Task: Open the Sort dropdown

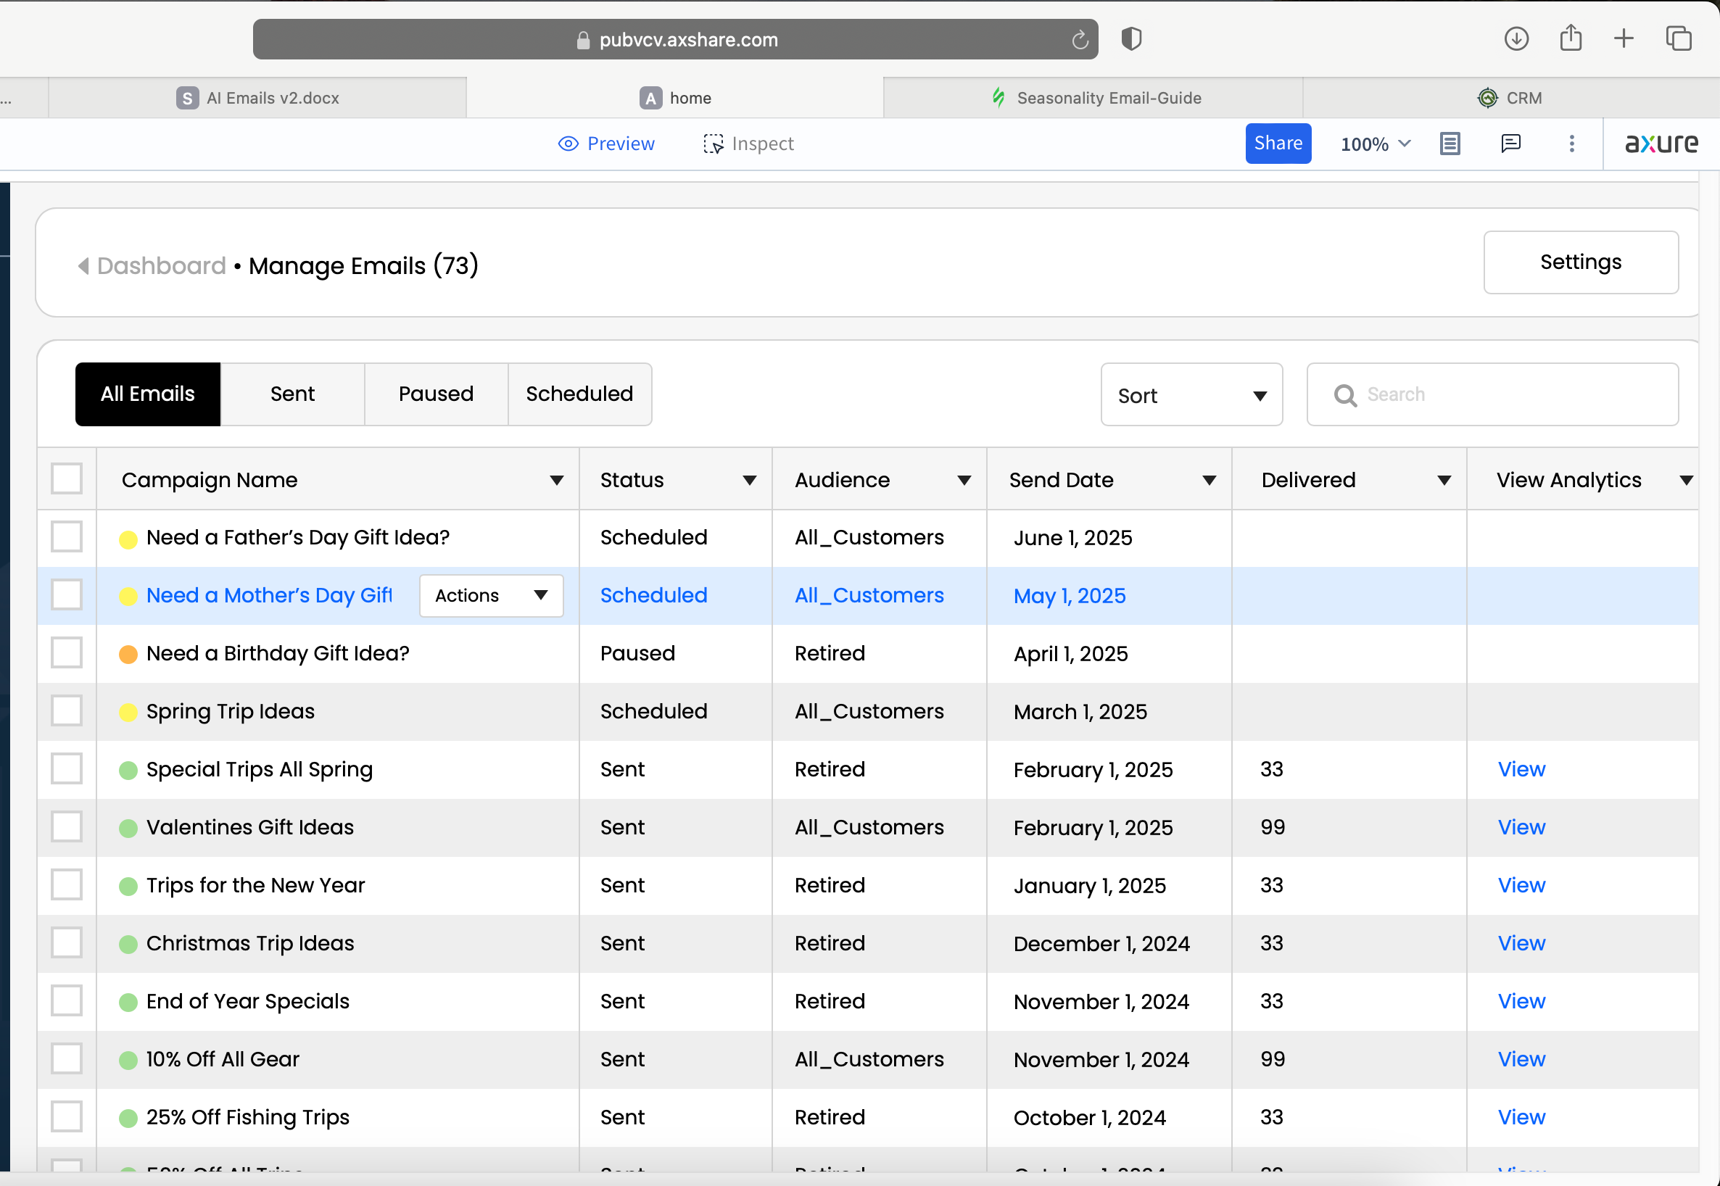Action: [x=1191, y=395]
